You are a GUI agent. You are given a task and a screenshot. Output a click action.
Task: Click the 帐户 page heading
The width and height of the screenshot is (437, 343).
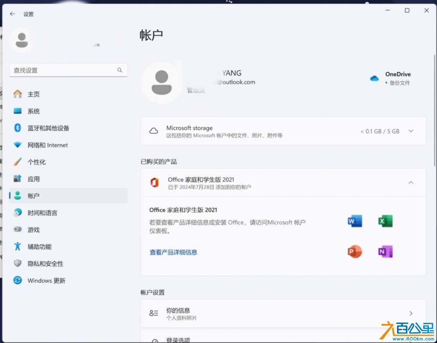click(152, 35)
